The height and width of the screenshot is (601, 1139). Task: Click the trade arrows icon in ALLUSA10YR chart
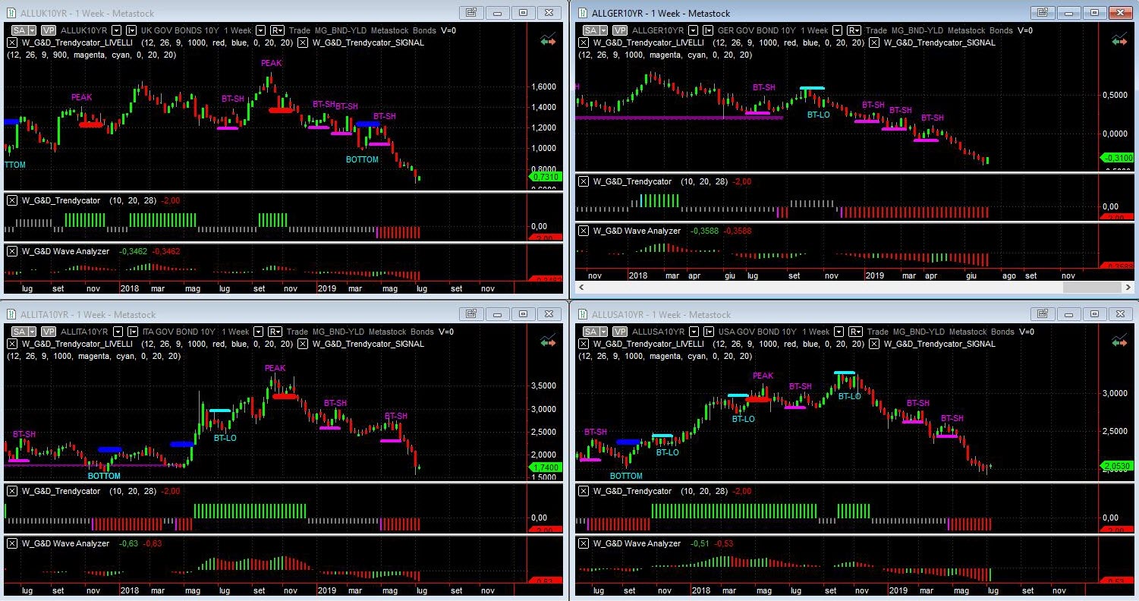[x=1119, y=341]
